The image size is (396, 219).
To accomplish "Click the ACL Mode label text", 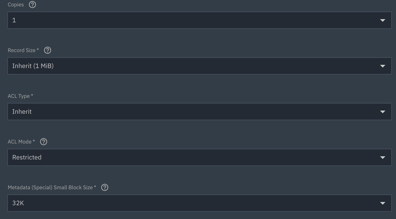I will click(x=20, y=142).
